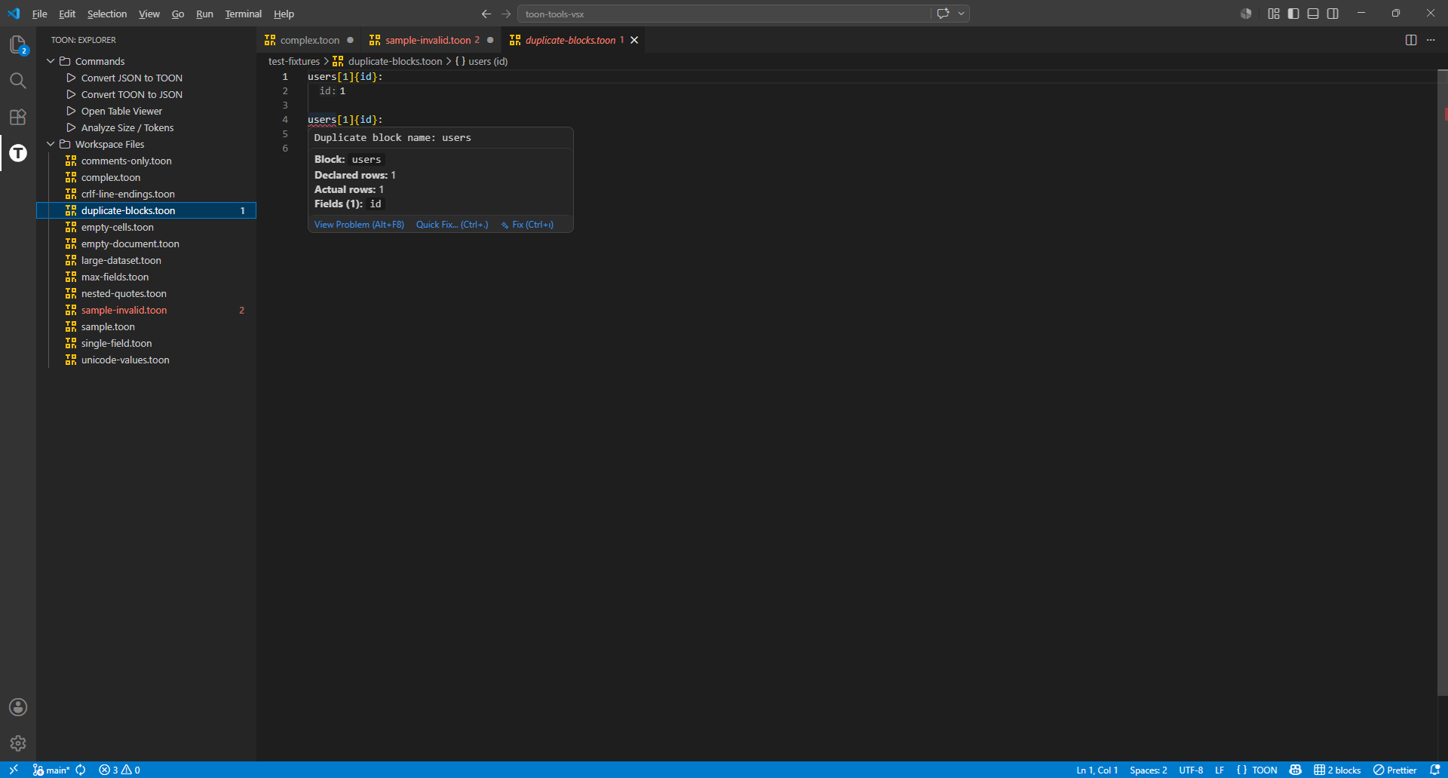
Task: Click the Copilot status icon in status bar
Action: click(x=1296, y=770)
